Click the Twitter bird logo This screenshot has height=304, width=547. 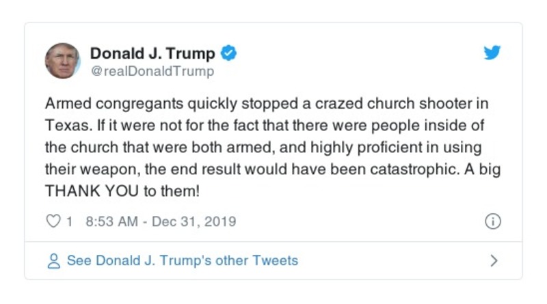pyautogui.click(x=492, y=53)
